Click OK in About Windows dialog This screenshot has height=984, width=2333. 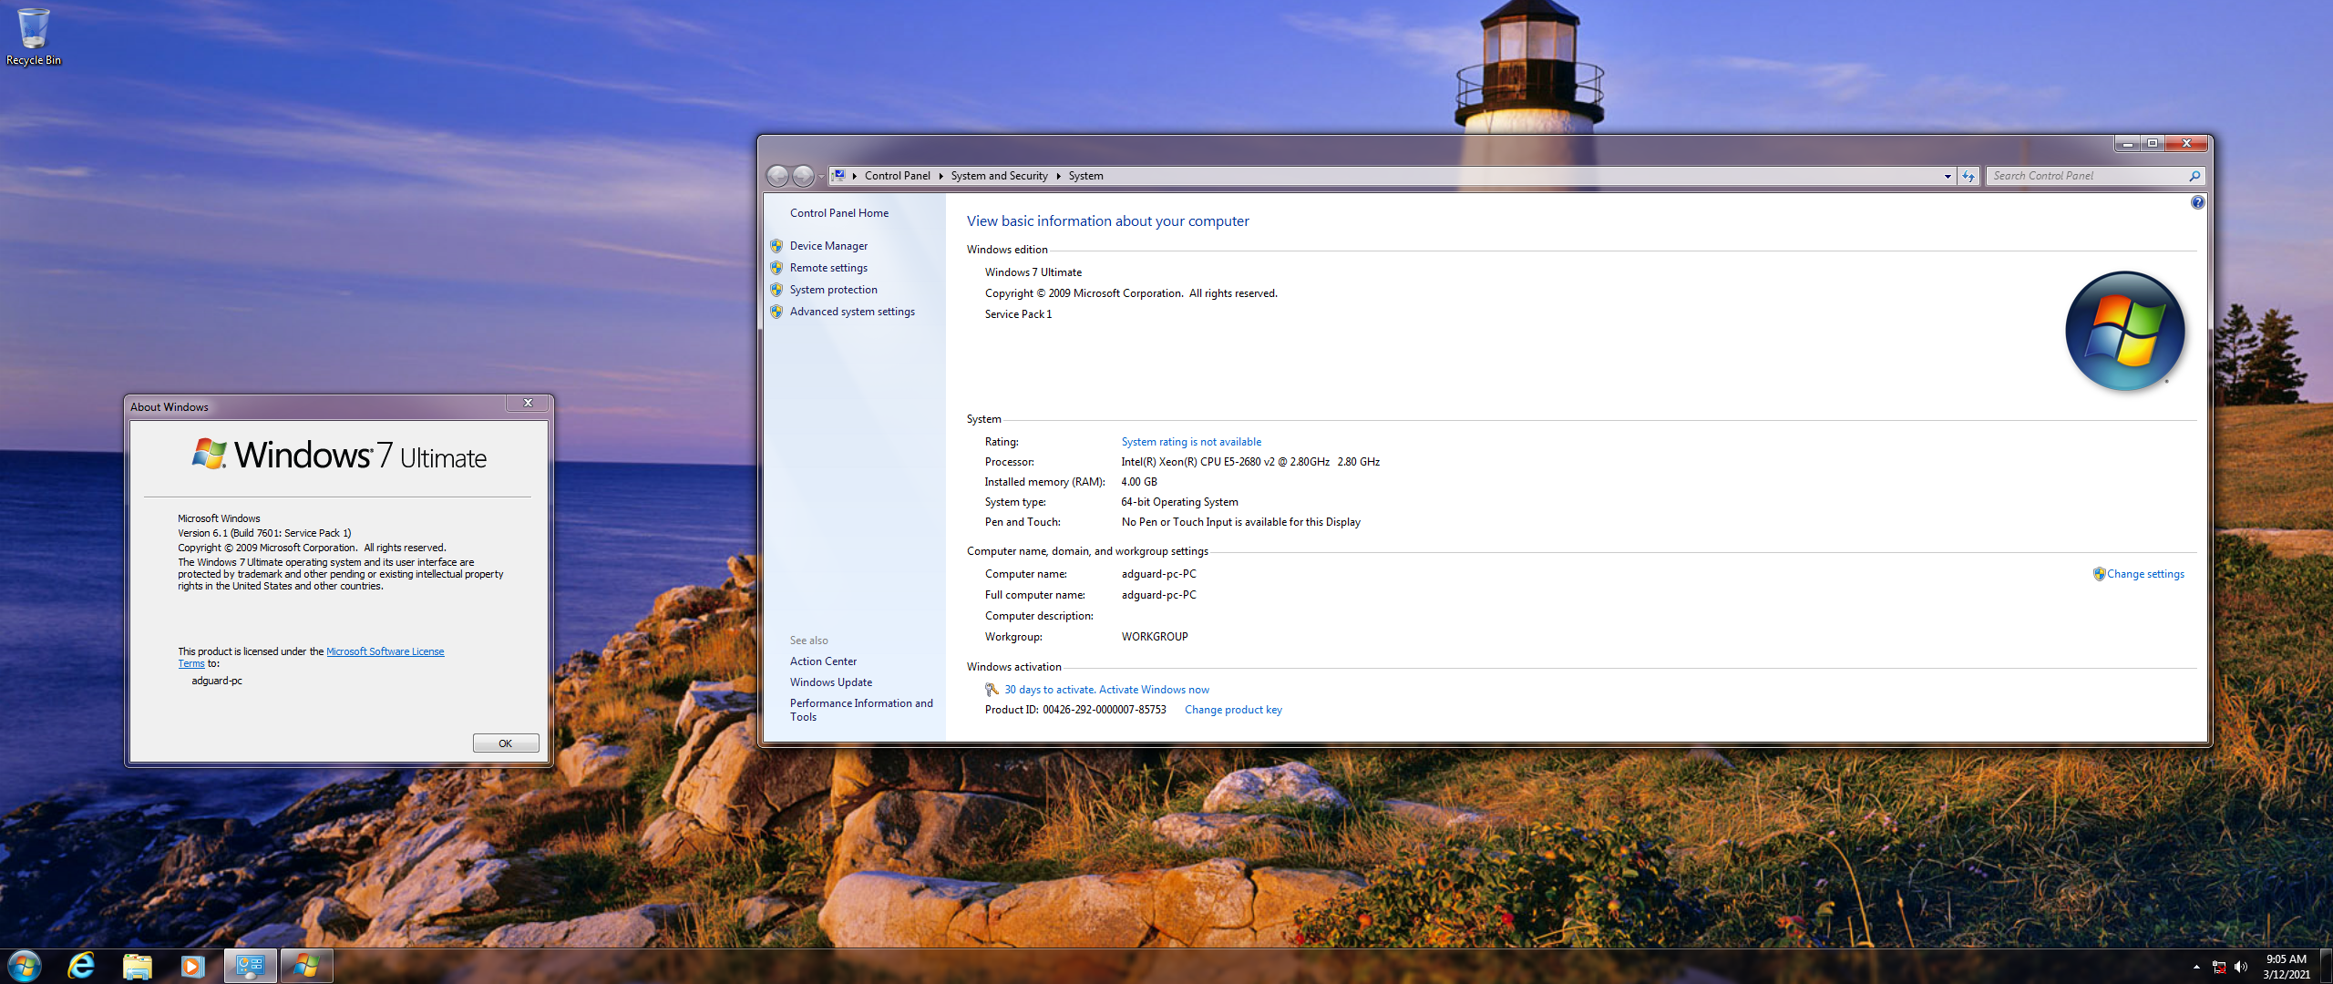pyautogui.click(x=506, y=743)
